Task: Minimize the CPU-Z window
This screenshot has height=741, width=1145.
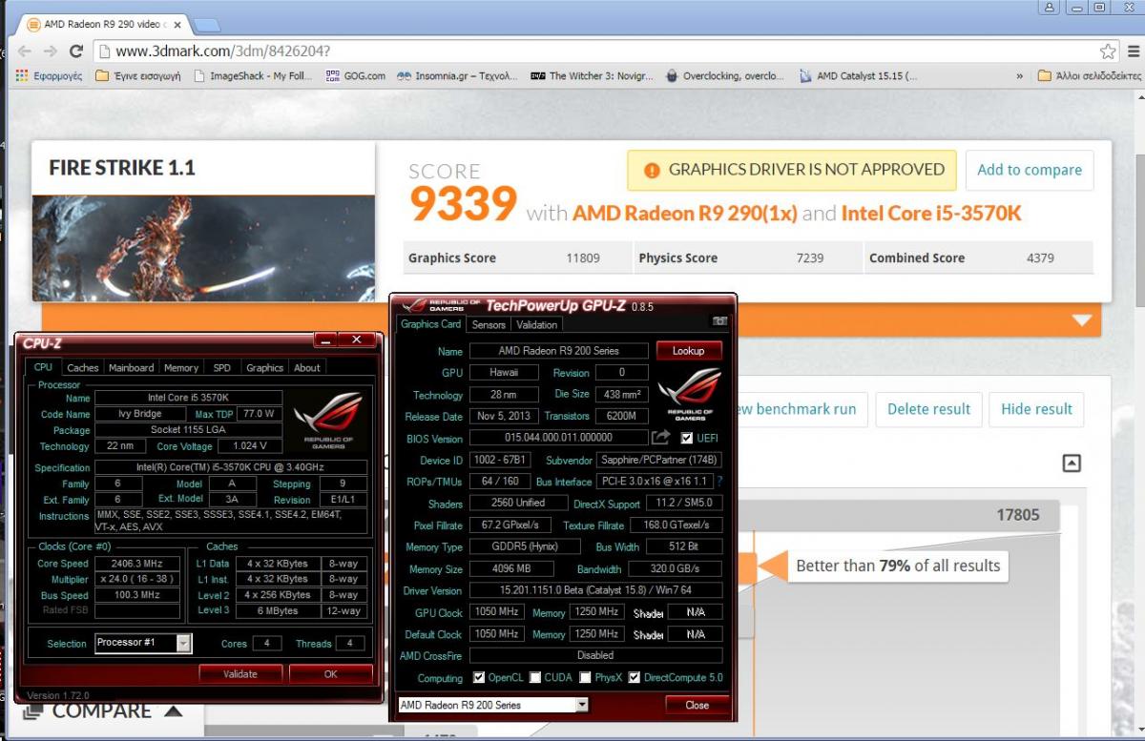Action: click(x=326, y=340)
